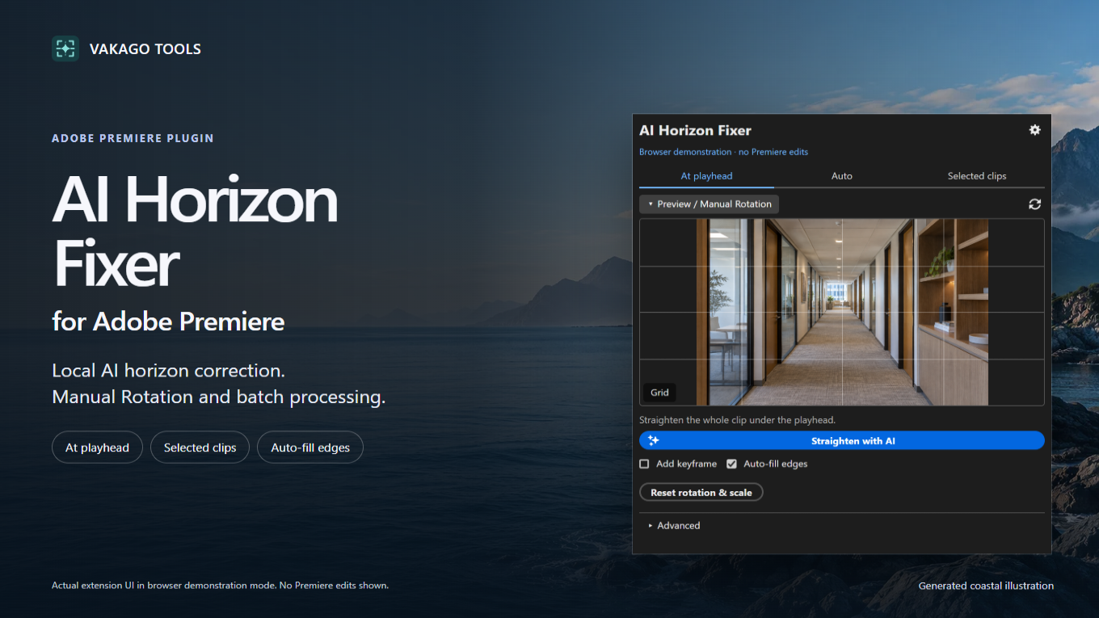Click the sparkle icon in Straighten button

click(x=654, y=440)
